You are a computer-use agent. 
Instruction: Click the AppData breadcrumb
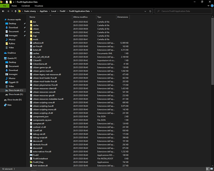43,11
